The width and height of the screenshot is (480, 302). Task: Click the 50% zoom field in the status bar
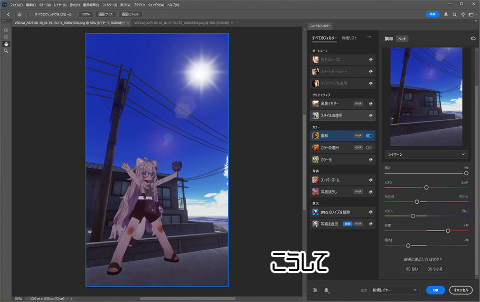pos(18,299)
